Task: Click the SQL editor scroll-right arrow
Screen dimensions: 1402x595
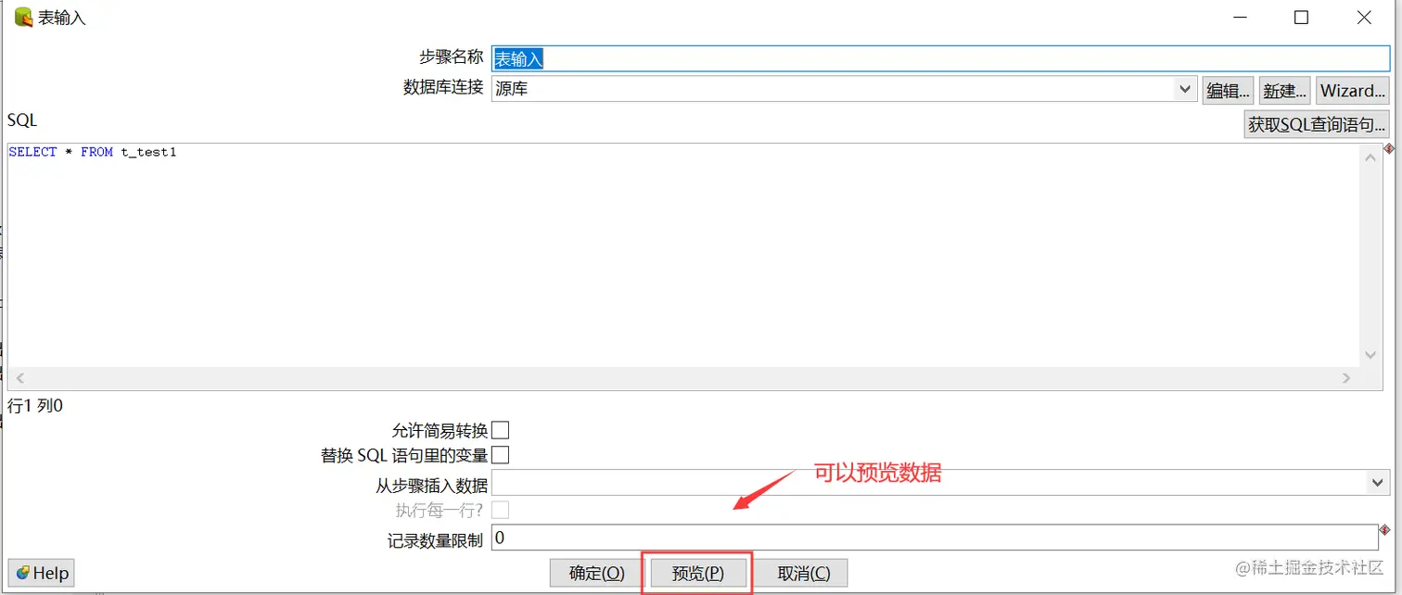Action: pos(1347,378)
